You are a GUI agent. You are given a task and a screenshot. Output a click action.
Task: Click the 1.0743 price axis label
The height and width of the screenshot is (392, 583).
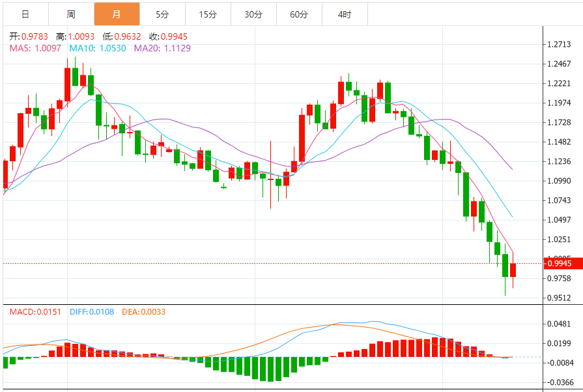[x=559, y=200]
